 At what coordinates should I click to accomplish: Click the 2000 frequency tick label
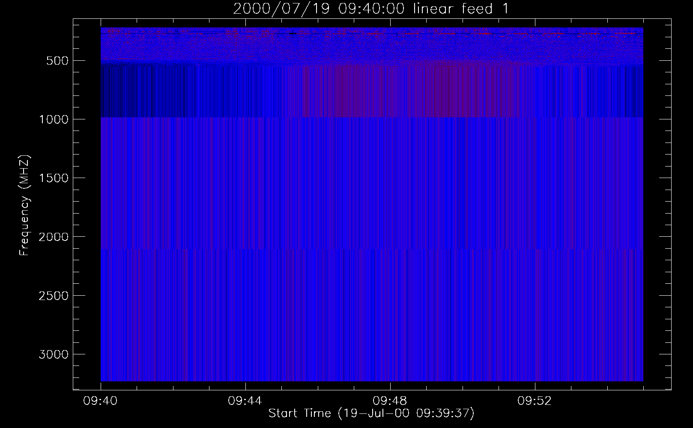coord(54,237)
